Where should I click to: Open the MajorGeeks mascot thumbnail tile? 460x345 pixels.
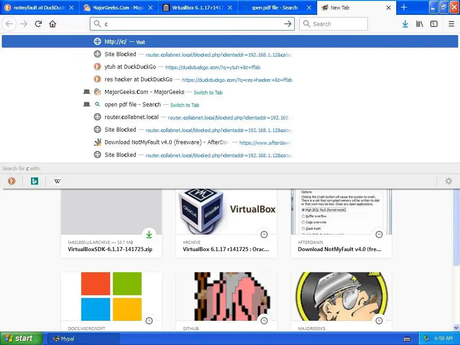coord(341,296)
